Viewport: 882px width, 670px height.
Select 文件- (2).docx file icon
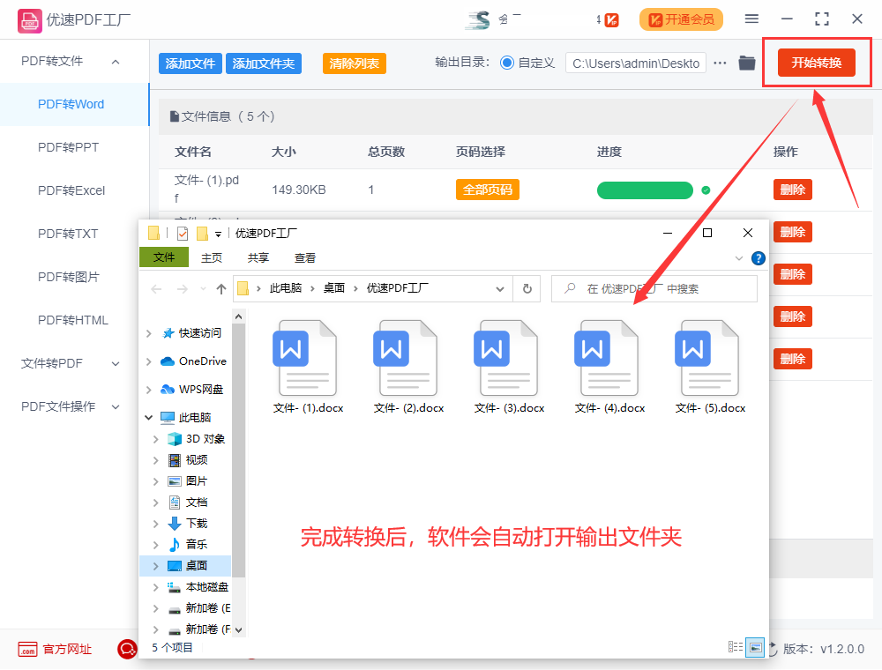click(405, 358)
